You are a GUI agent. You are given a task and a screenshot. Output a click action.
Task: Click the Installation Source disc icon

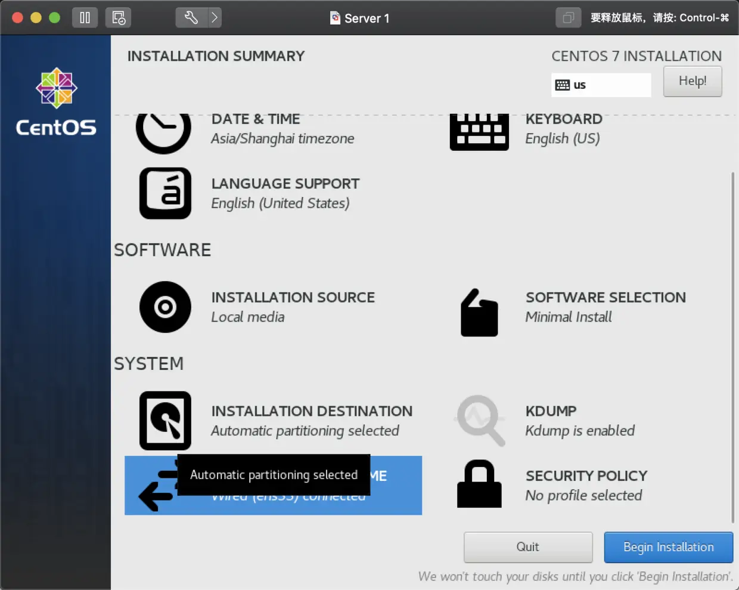165,307
